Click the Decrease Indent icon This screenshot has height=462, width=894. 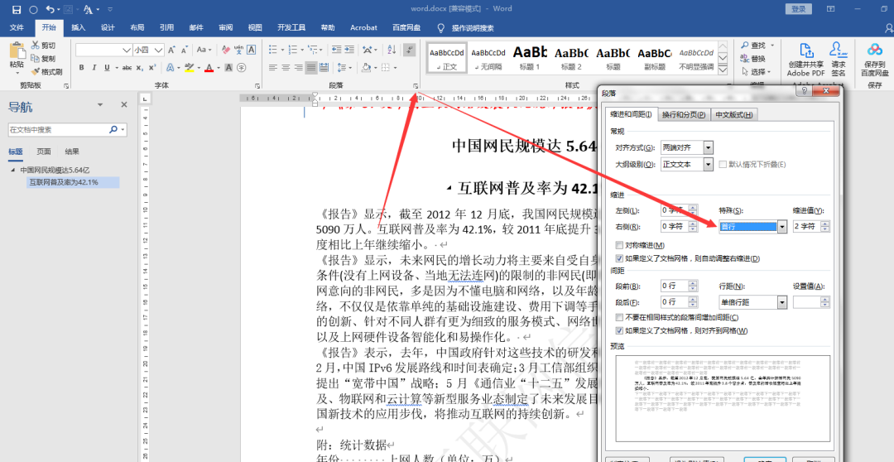click(x=336, y=50)
